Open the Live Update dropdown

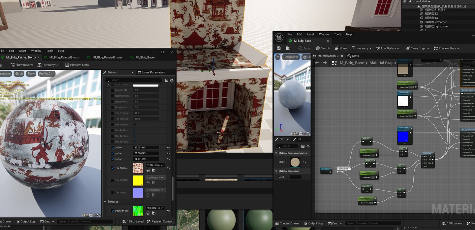point(388,48)
